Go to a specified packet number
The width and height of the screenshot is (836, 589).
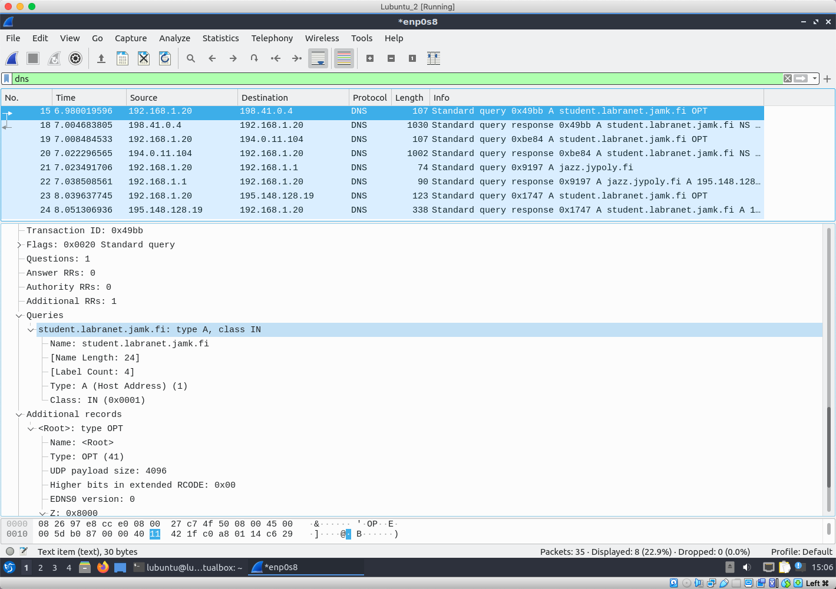255,58
